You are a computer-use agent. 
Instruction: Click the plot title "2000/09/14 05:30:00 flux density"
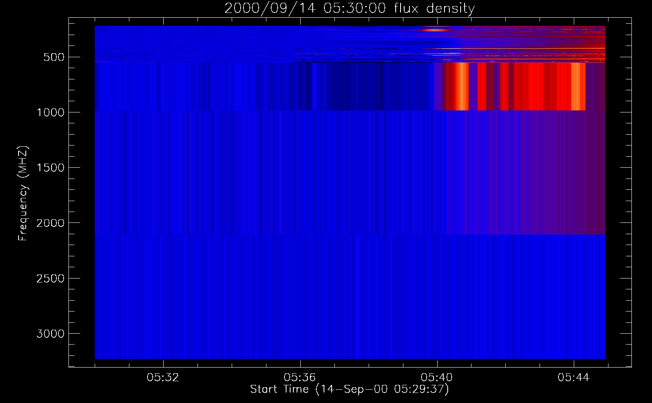[349, 8]
